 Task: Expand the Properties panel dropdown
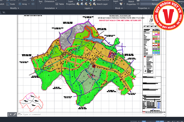[148, 9]
